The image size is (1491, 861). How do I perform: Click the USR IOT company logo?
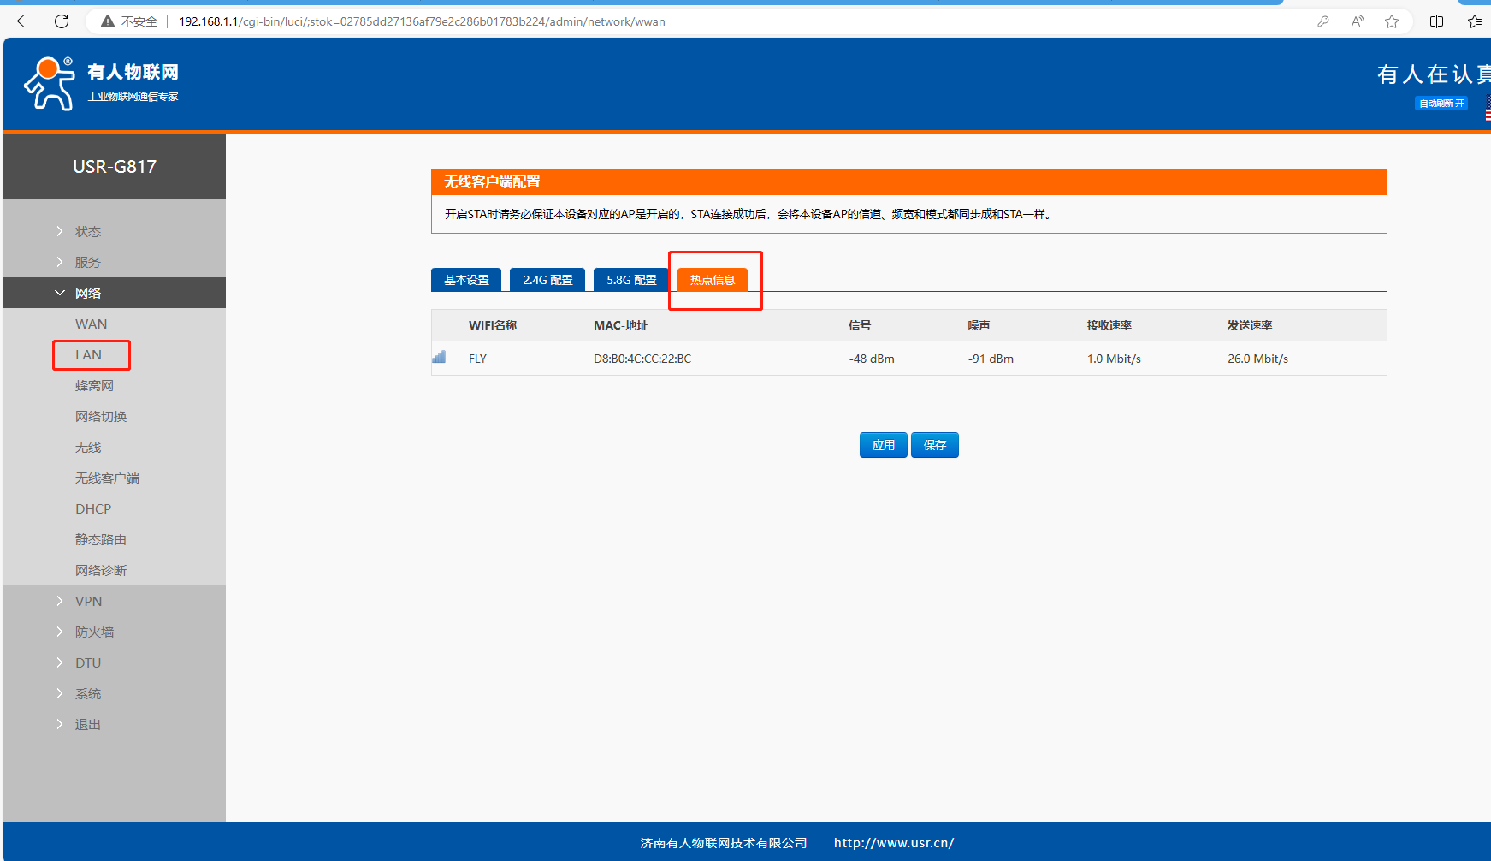pyautogui.click(x=101, y=84)
